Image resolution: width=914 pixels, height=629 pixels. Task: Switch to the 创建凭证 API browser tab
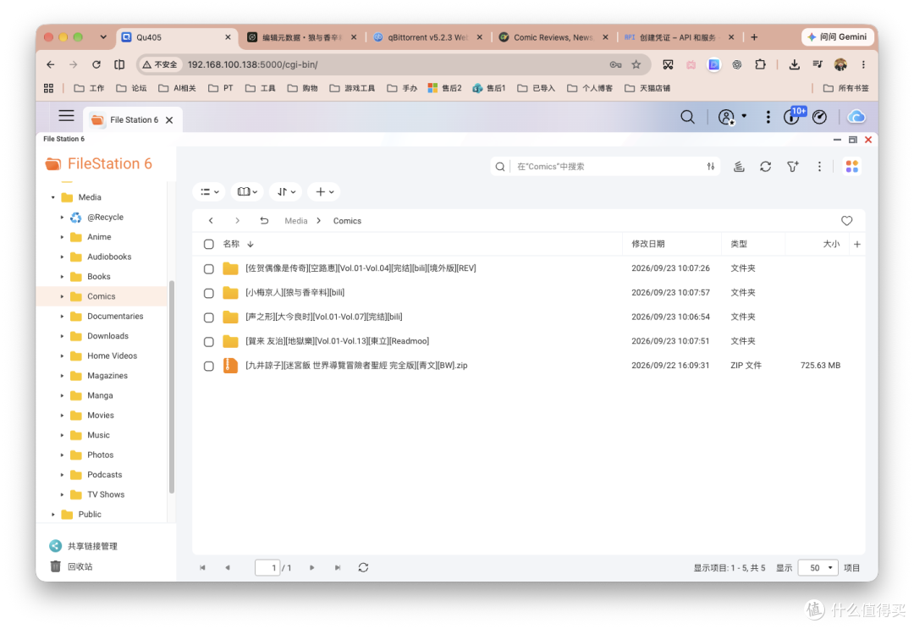pyautogui.click(x=679, y=37)
